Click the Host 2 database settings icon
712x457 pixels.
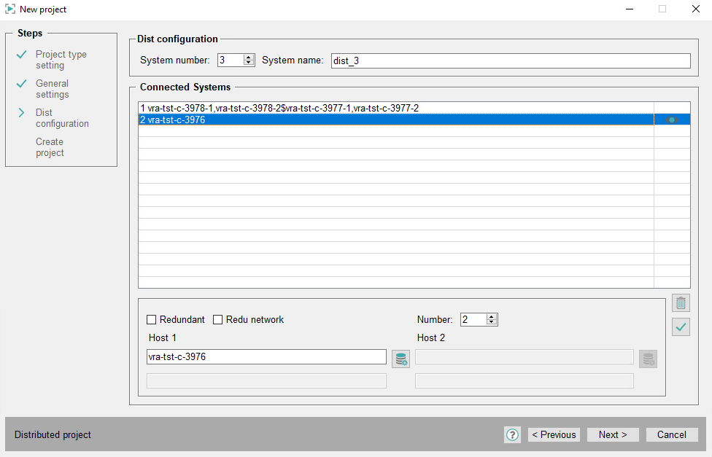click(648, 359)
